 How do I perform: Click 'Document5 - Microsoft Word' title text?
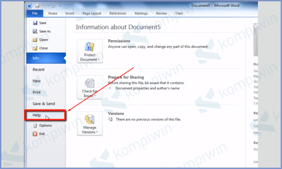(x=215, y=5)
